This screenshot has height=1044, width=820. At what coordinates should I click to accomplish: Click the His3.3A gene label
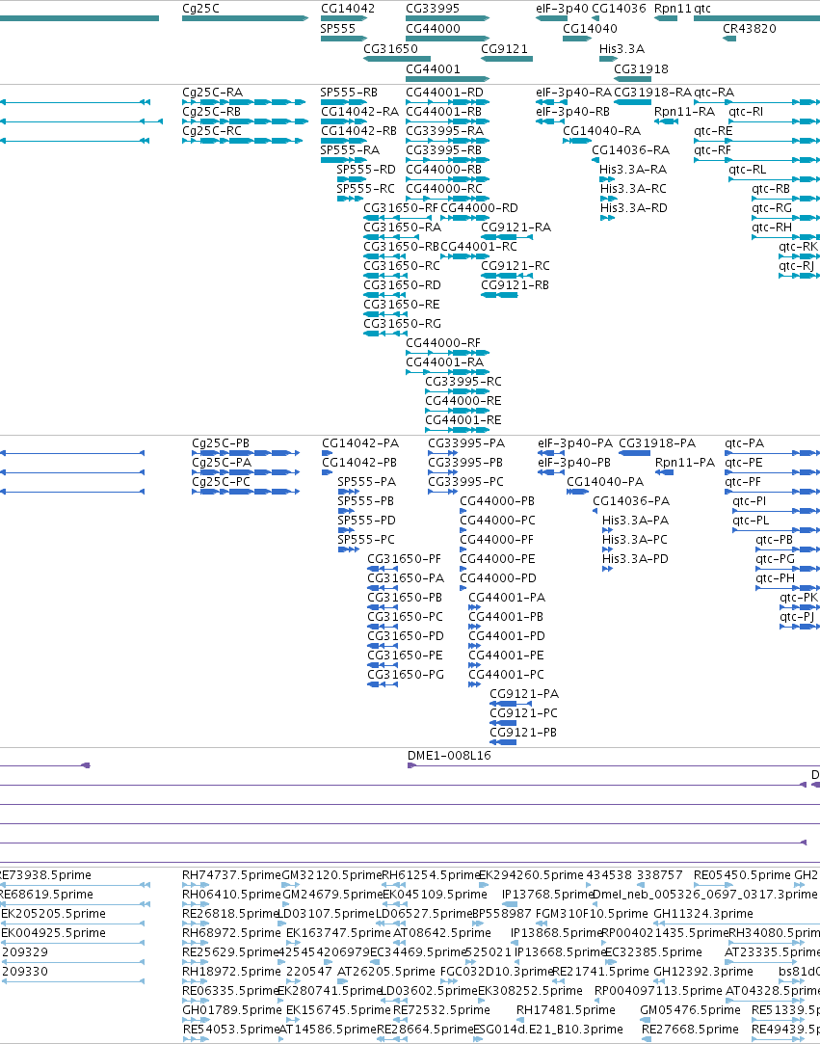tap(622, 48)
